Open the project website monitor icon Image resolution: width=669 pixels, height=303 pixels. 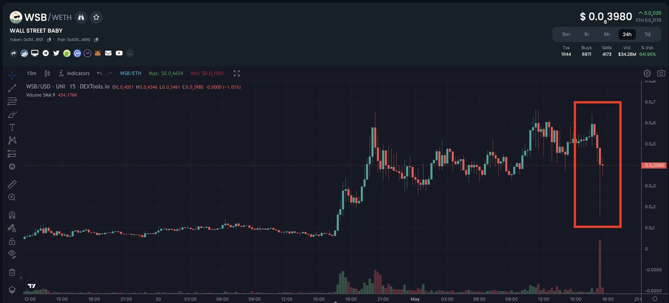point(35,53)
